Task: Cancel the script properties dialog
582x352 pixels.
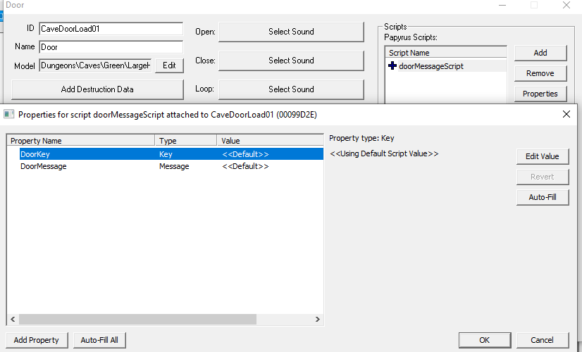Action: (543, 340)
